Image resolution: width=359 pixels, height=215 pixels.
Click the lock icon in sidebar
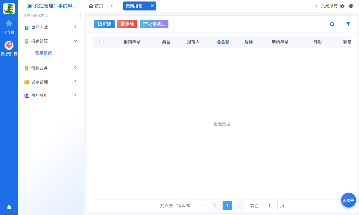(9, 207)
